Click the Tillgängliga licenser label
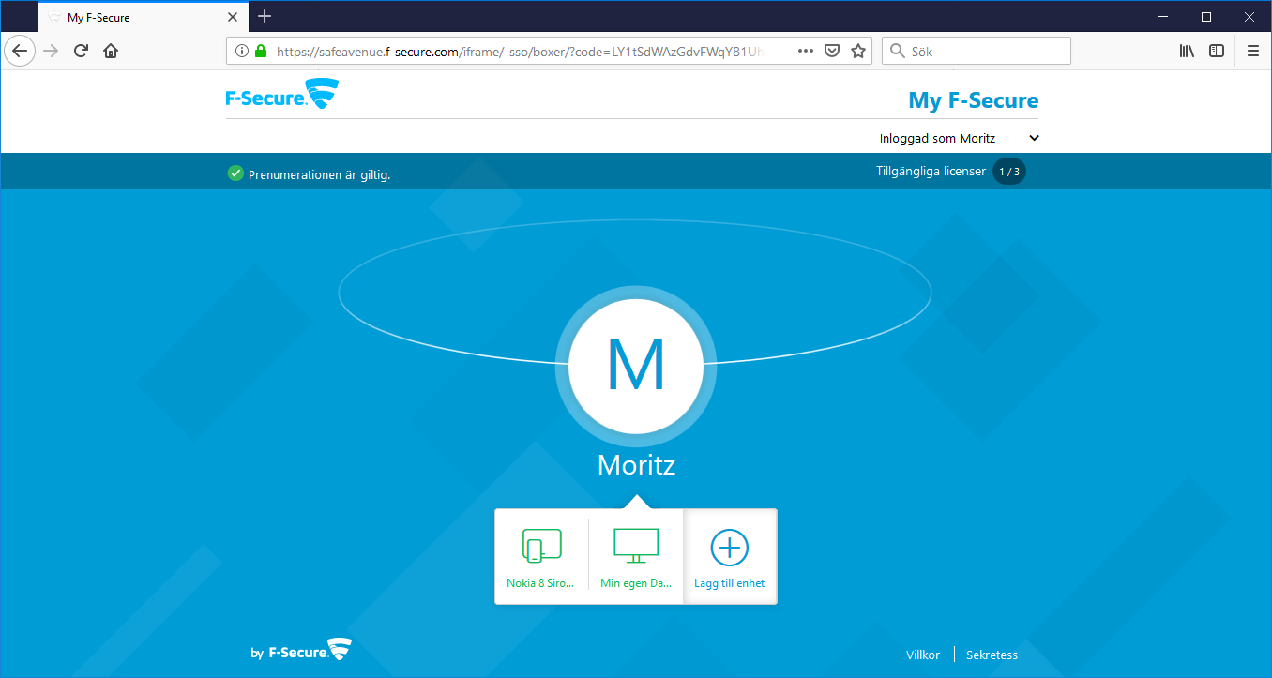Screen dimensions: 1272x678 [x=931, y=172]
